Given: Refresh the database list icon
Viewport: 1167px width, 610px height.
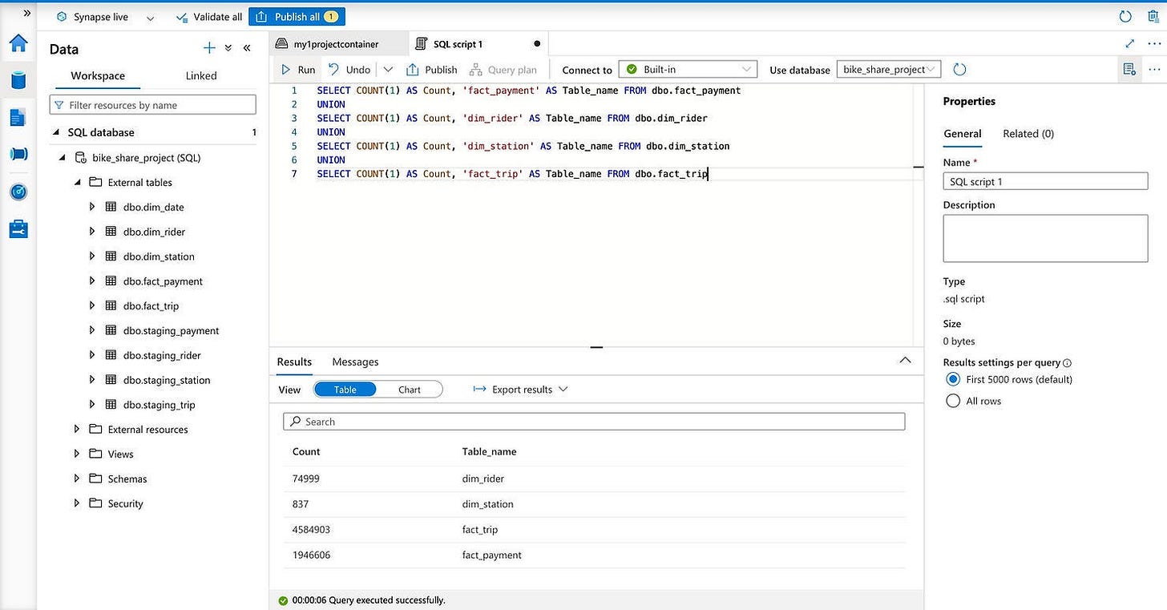Looking at the screenshot, I should coord(959,70).
